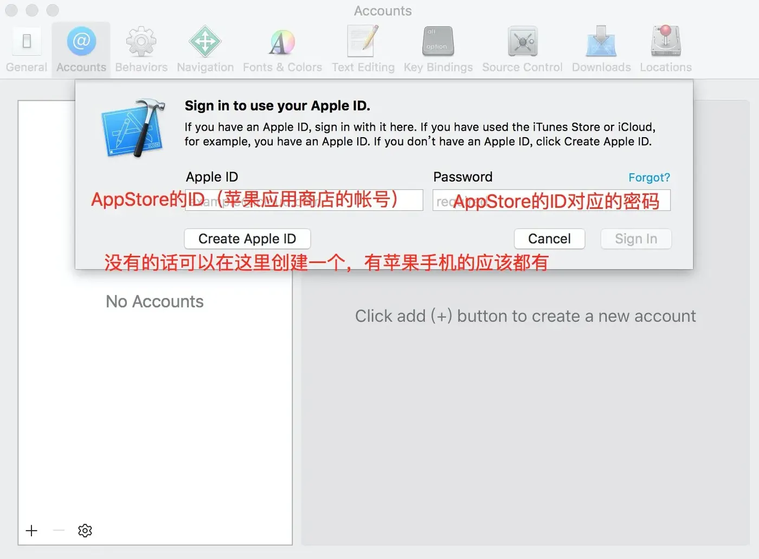759x559 pixels.
Task: Open the Locations preferences pane
Action: 666,50
